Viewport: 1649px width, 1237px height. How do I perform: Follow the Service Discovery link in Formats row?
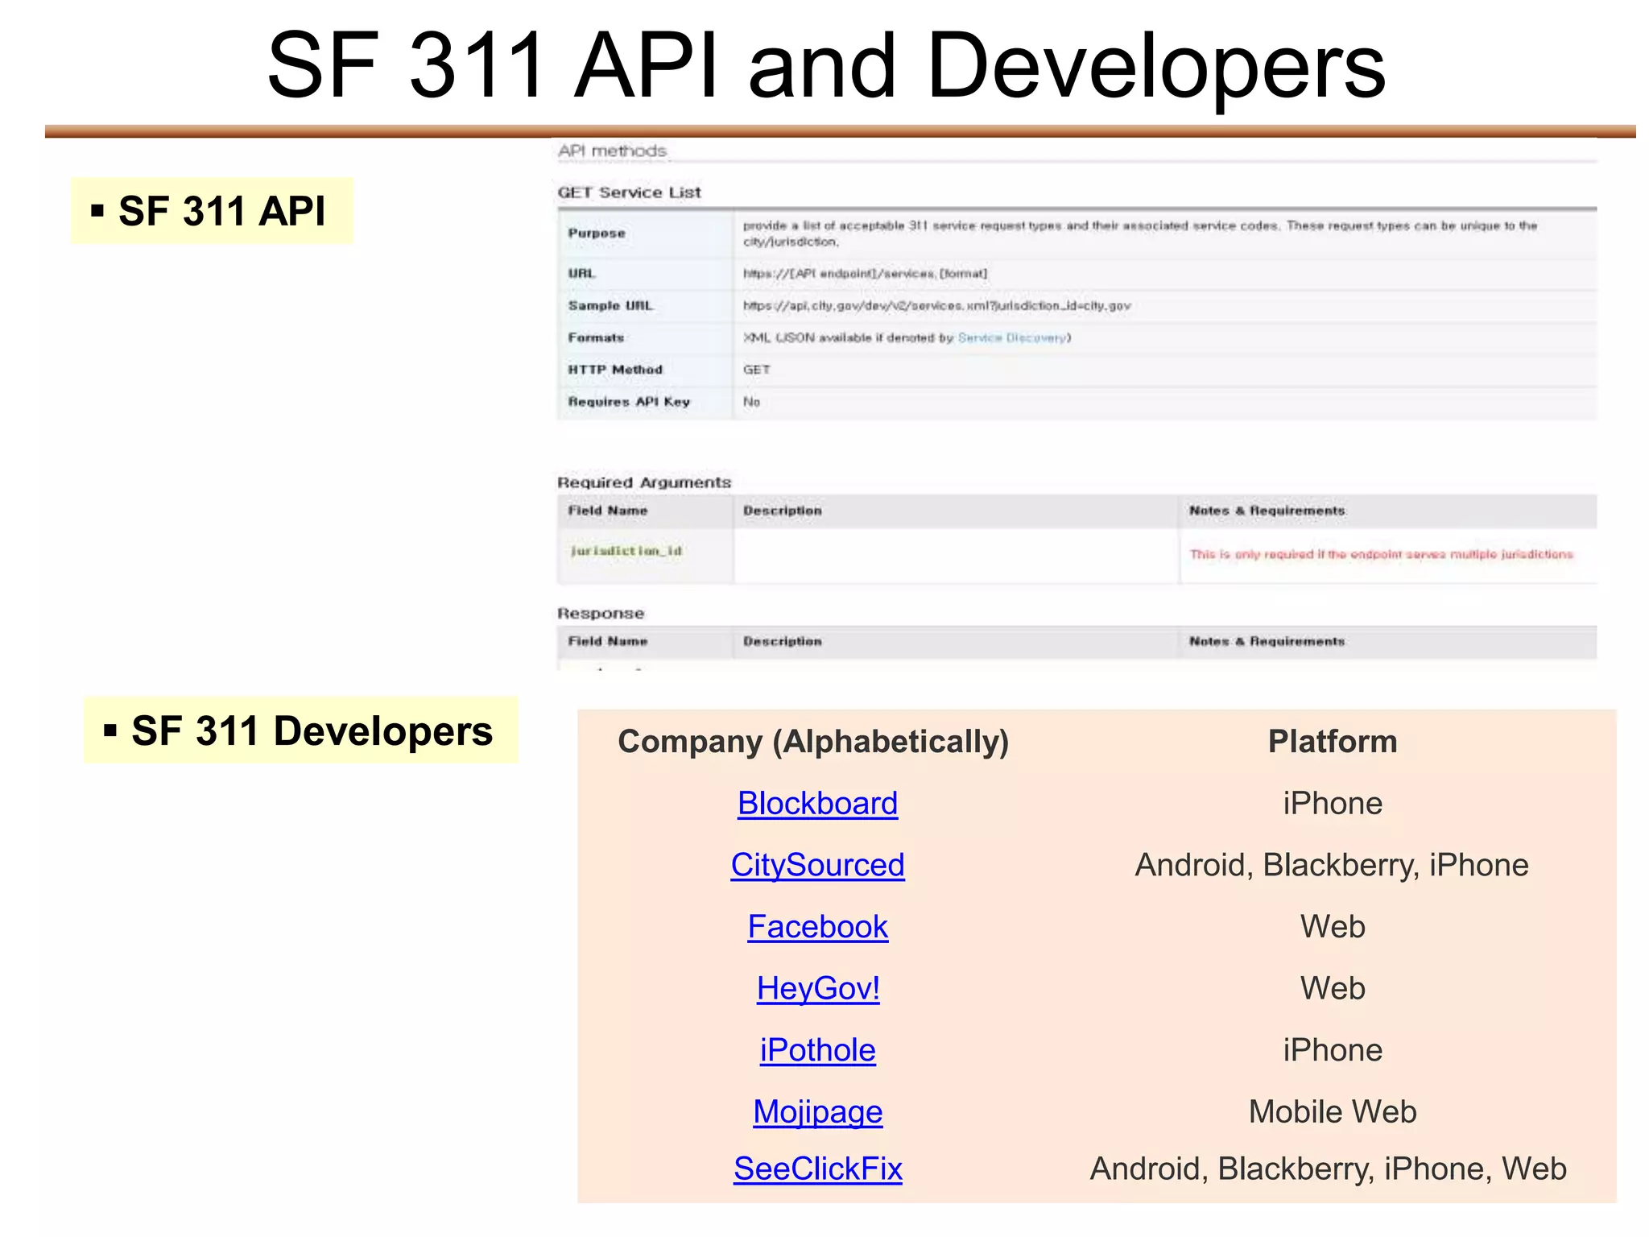click(x=1012, y=337)
